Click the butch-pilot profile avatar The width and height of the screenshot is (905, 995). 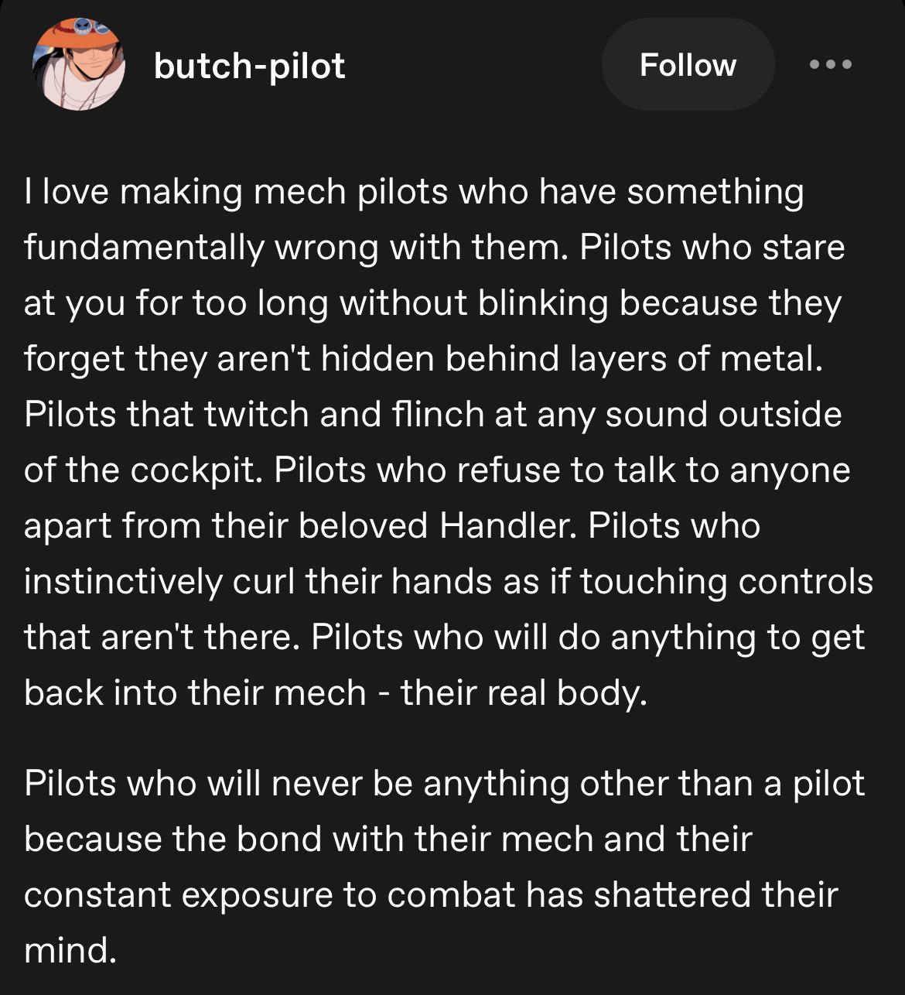pyautogui.click(x=78, y=64)
